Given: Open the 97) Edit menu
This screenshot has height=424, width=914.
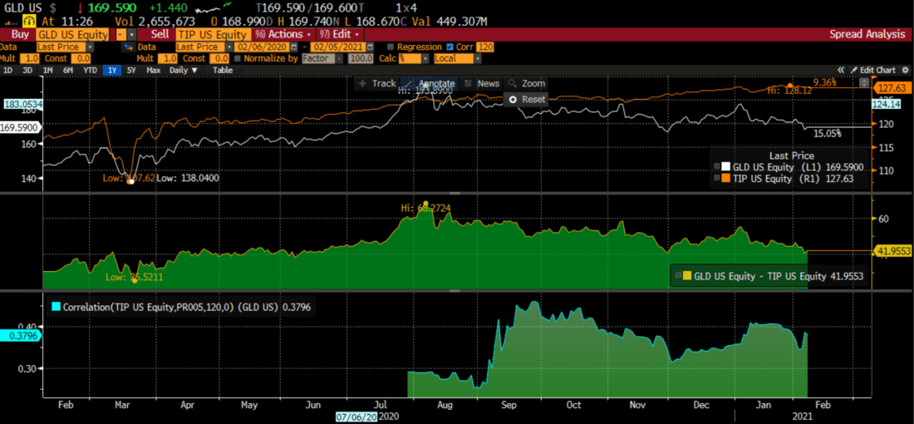Looking at the screenshot, I should [340, 35].
